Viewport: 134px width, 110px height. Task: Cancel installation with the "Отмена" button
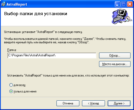[68, 103]
